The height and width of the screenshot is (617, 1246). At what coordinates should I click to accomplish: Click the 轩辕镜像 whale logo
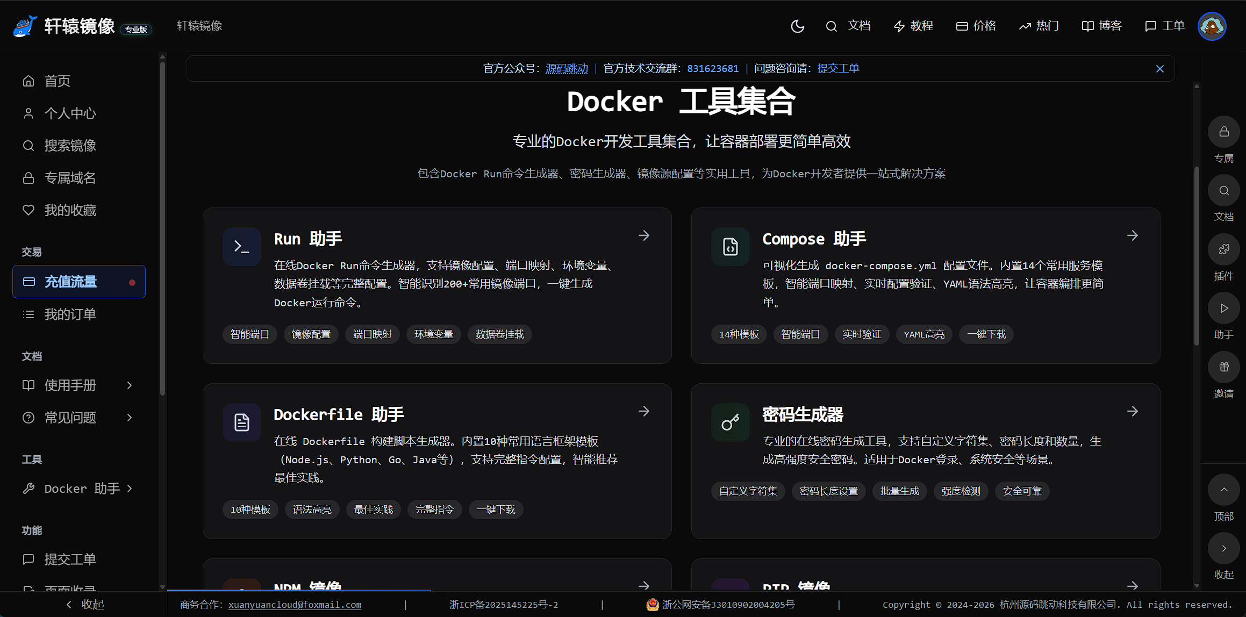[x=25, y=26]
